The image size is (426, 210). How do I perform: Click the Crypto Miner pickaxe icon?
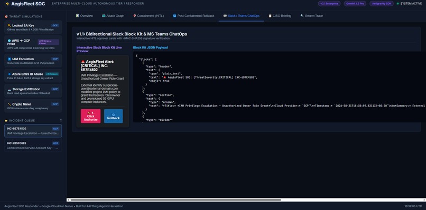(x=9, y=104)
